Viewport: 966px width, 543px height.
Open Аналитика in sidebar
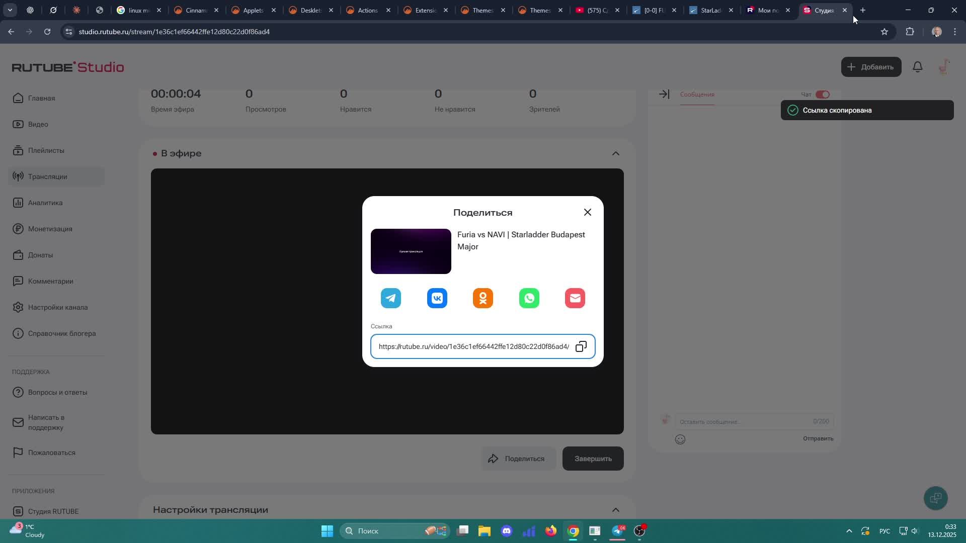(x=45, y=203)
